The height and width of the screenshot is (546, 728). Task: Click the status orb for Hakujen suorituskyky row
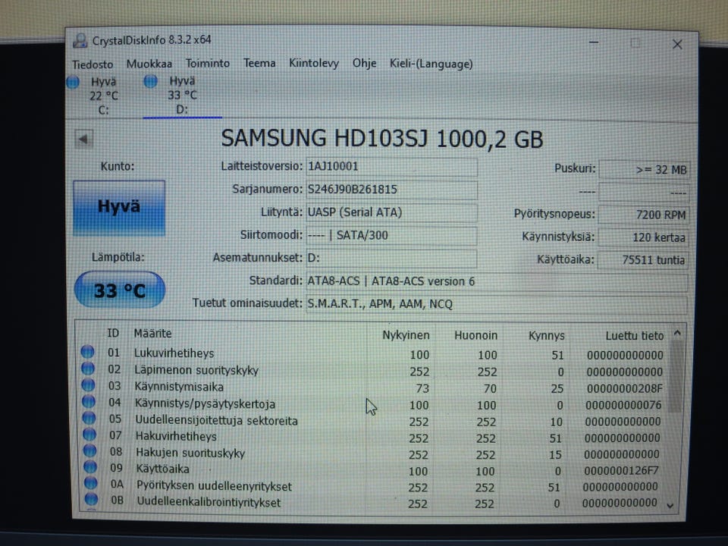90,450
